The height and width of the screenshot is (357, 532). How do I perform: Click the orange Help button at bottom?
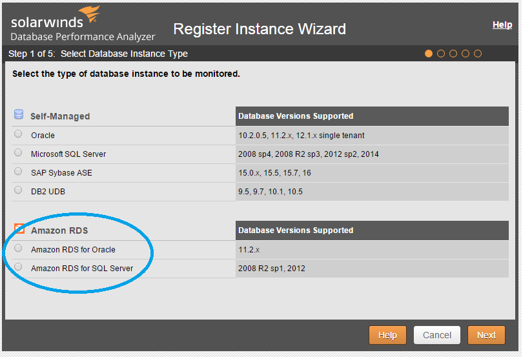(x=387, y=335)
